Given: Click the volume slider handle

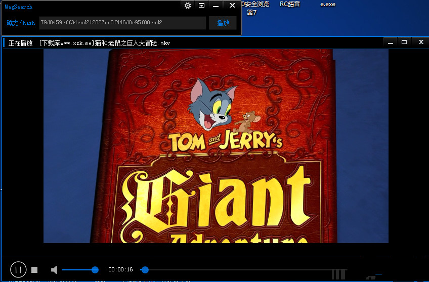Looking at the screenshot, I should (x=95, y=270).
